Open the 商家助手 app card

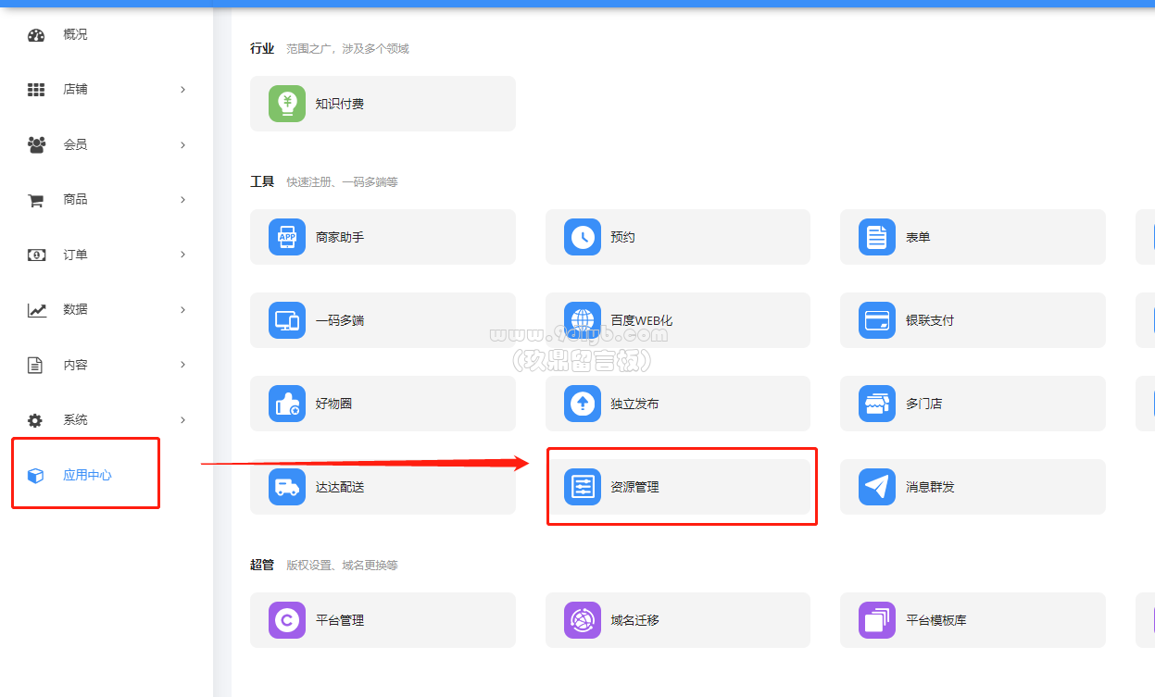[x=383, y=237]
